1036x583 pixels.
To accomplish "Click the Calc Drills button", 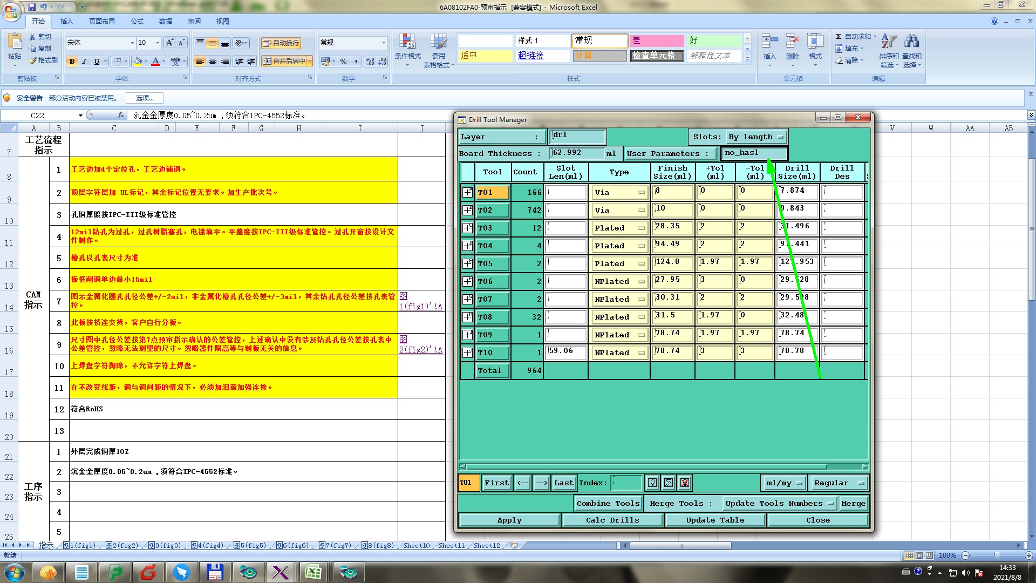I will click(612, 520).
